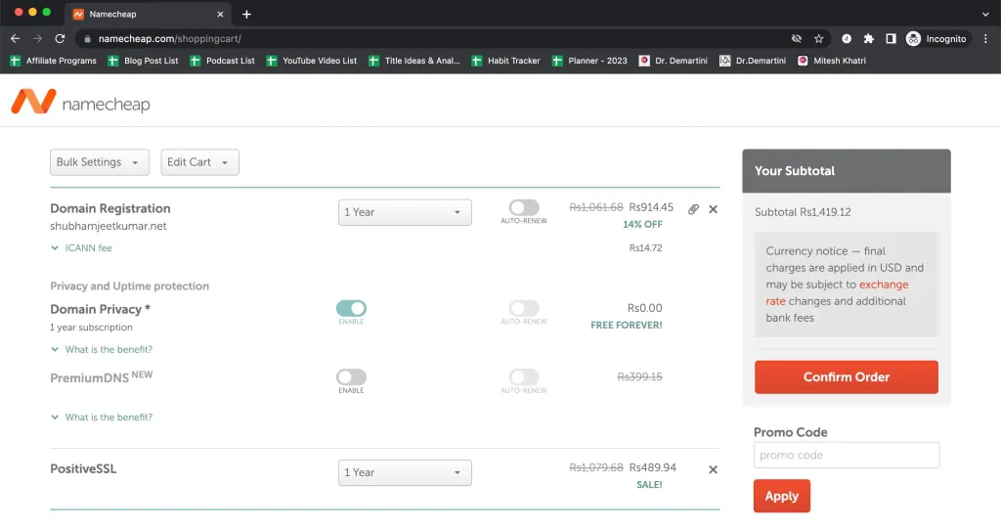
Task: Click the Incognito profile button
Action: pos(936,39)
